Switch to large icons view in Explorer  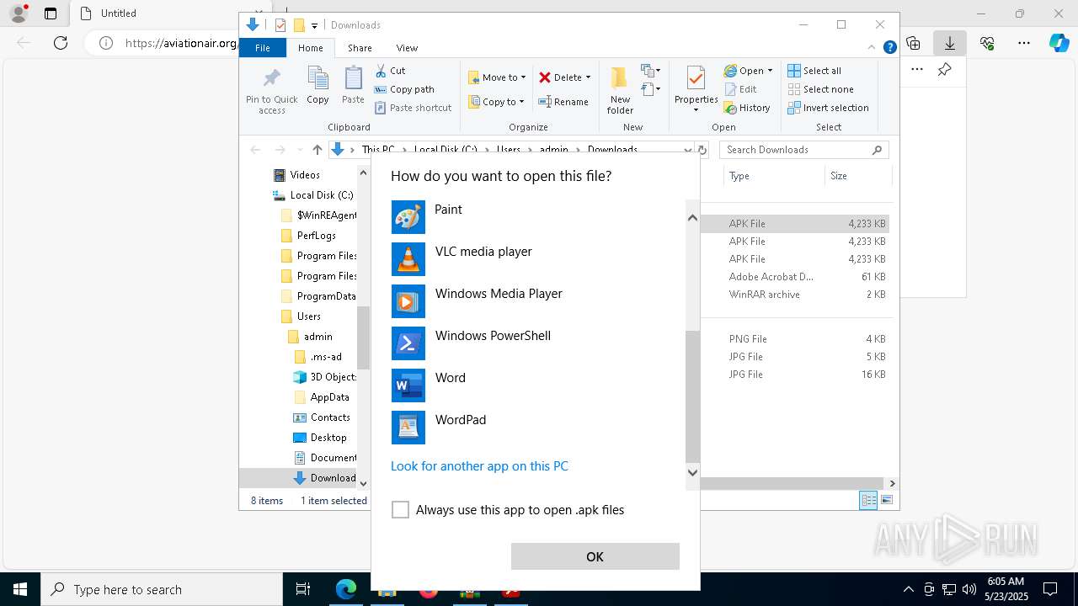tap(886, 501)
